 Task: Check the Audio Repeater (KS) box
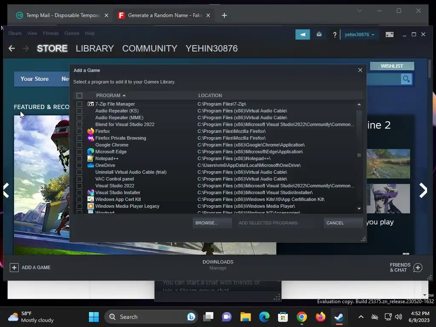79,111
